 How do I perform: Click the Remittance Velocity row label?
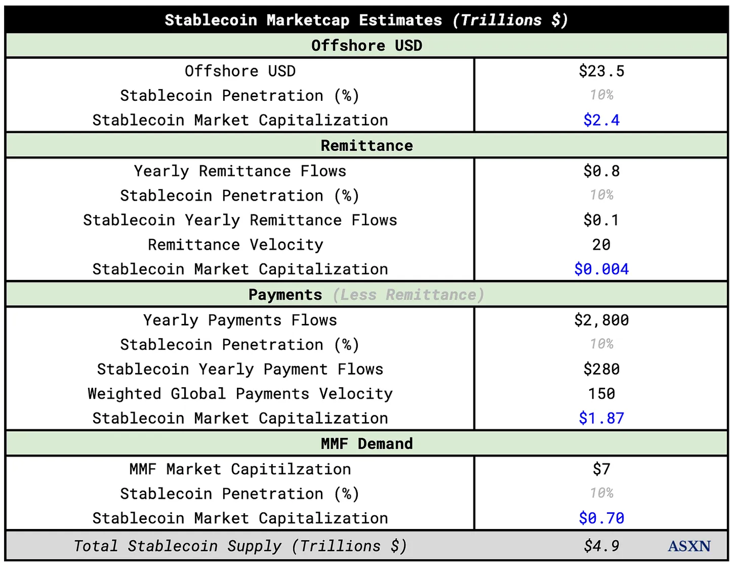click(x=235, y=245)
